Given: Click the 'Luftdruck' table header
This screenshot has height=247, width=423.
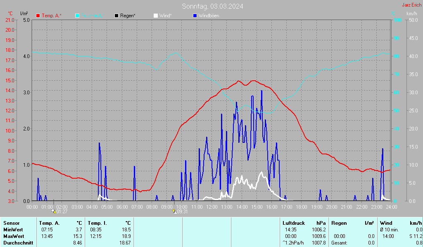Looking at the screenshot, I should coord(294,224).
